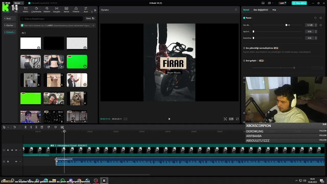Collapse the Temel section arrow

click(x=253, y=18)
